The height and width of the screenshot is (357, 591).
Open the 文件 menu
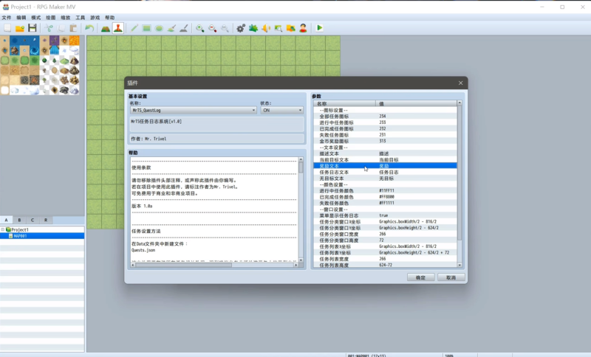[x=7, y=17]
